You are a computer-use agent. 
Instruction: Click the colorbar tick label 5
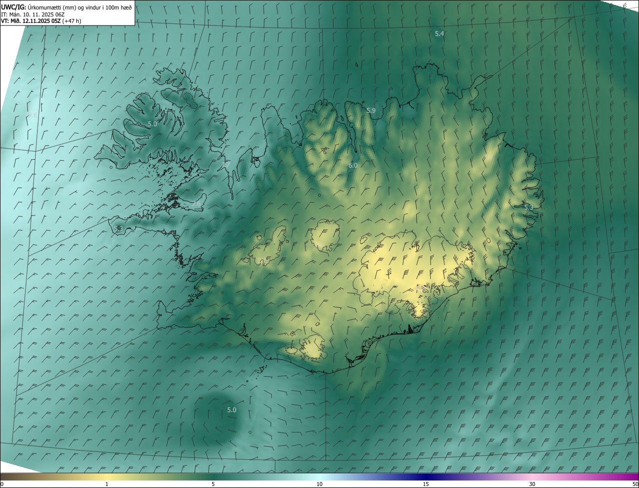pyautogui.click(x=213, y=484)
